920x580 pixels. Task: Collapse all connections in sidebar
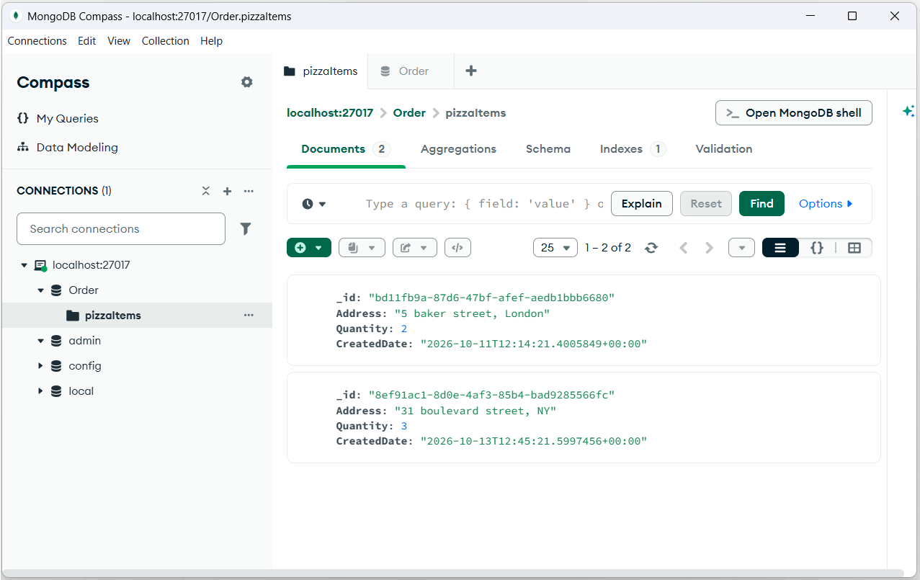click(206, 191)
